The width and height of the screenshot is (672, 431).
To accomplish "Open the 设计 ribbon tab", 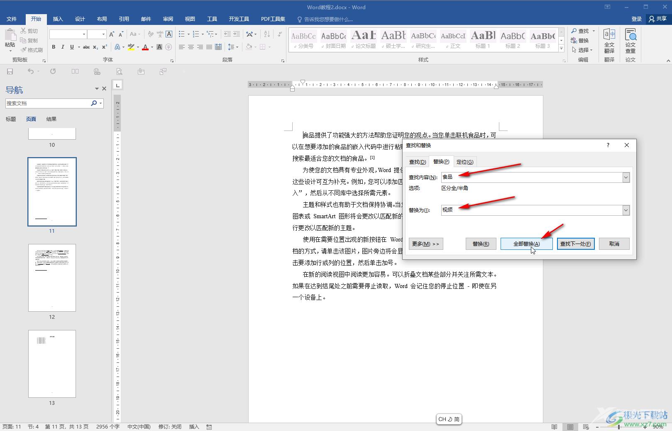I will (x=80, y=19).
